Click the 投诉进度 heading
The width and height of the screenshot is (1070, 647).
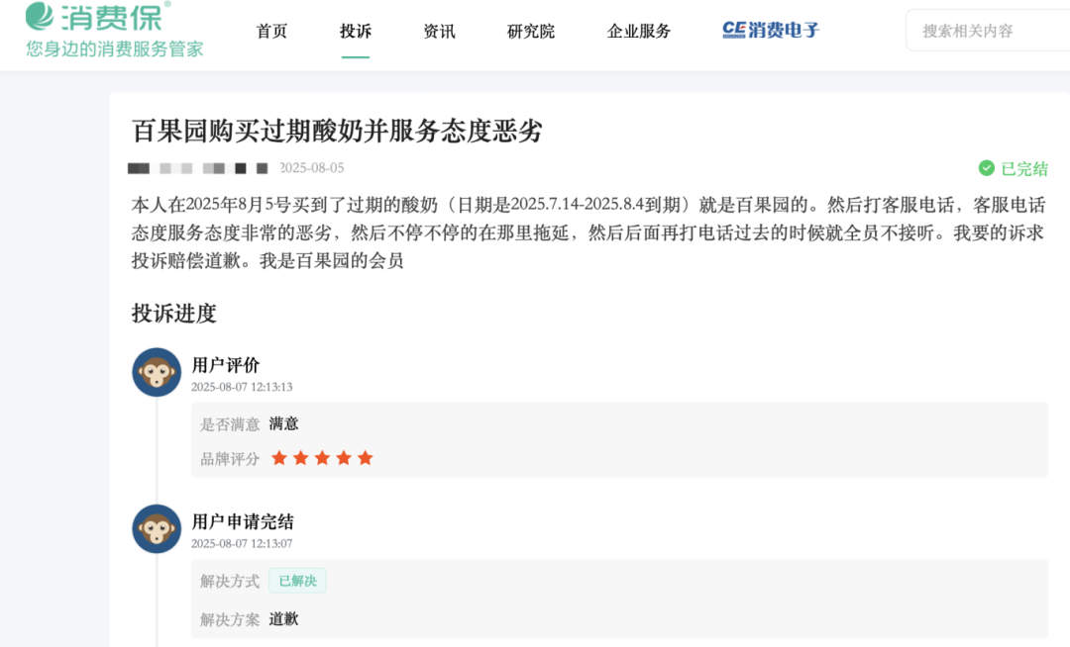pyautogui.click(x=174, y=314)
